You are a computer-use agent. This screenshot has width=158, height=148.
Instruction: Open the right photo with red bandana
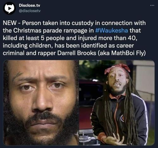click(x=117, y=103)
